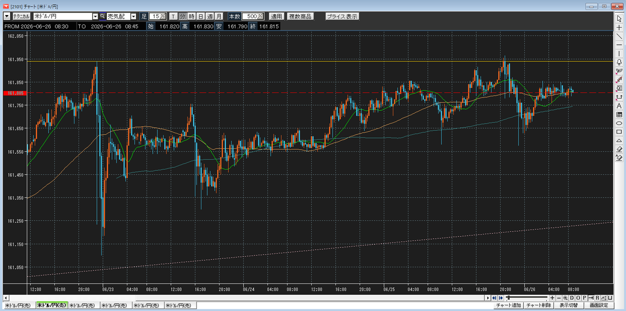Click the scroll right arrow beside tab strip
This screenshot has height=311, width=626.
(x=488, y=298)
